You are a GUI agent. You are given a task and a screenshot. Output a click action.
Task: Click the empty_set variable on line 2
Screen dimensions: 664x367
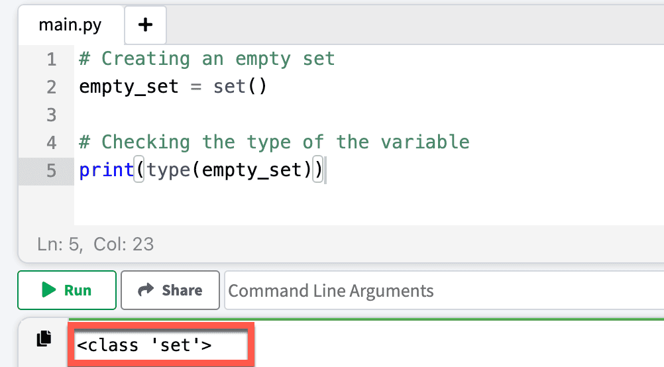click(129, 87)
